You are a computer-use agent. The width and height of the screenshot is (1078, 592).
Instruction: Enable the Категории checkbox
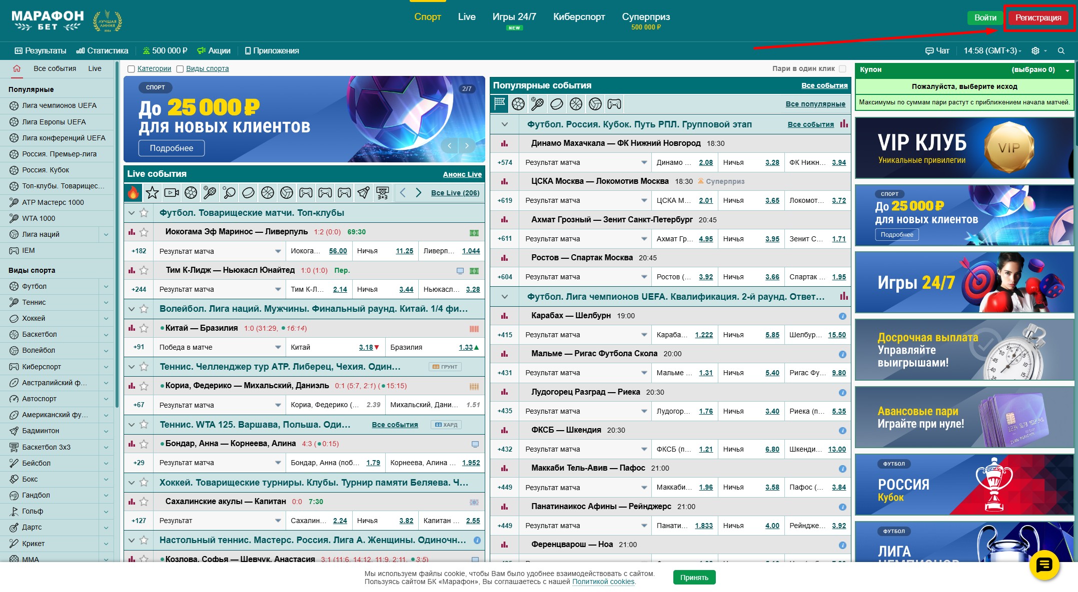pos(131,69)
